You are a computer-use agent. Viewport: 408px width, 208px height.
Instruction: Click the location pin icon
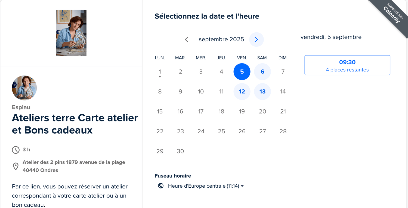16,166
